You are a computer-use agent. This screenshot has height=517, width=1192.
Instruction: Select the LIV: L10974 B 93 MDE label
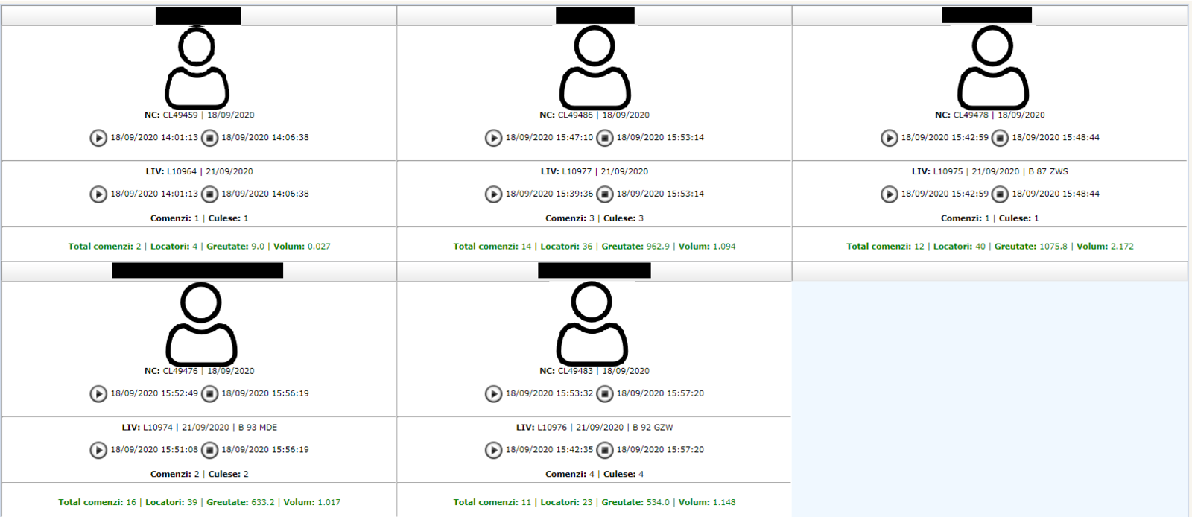coord(199,428)
